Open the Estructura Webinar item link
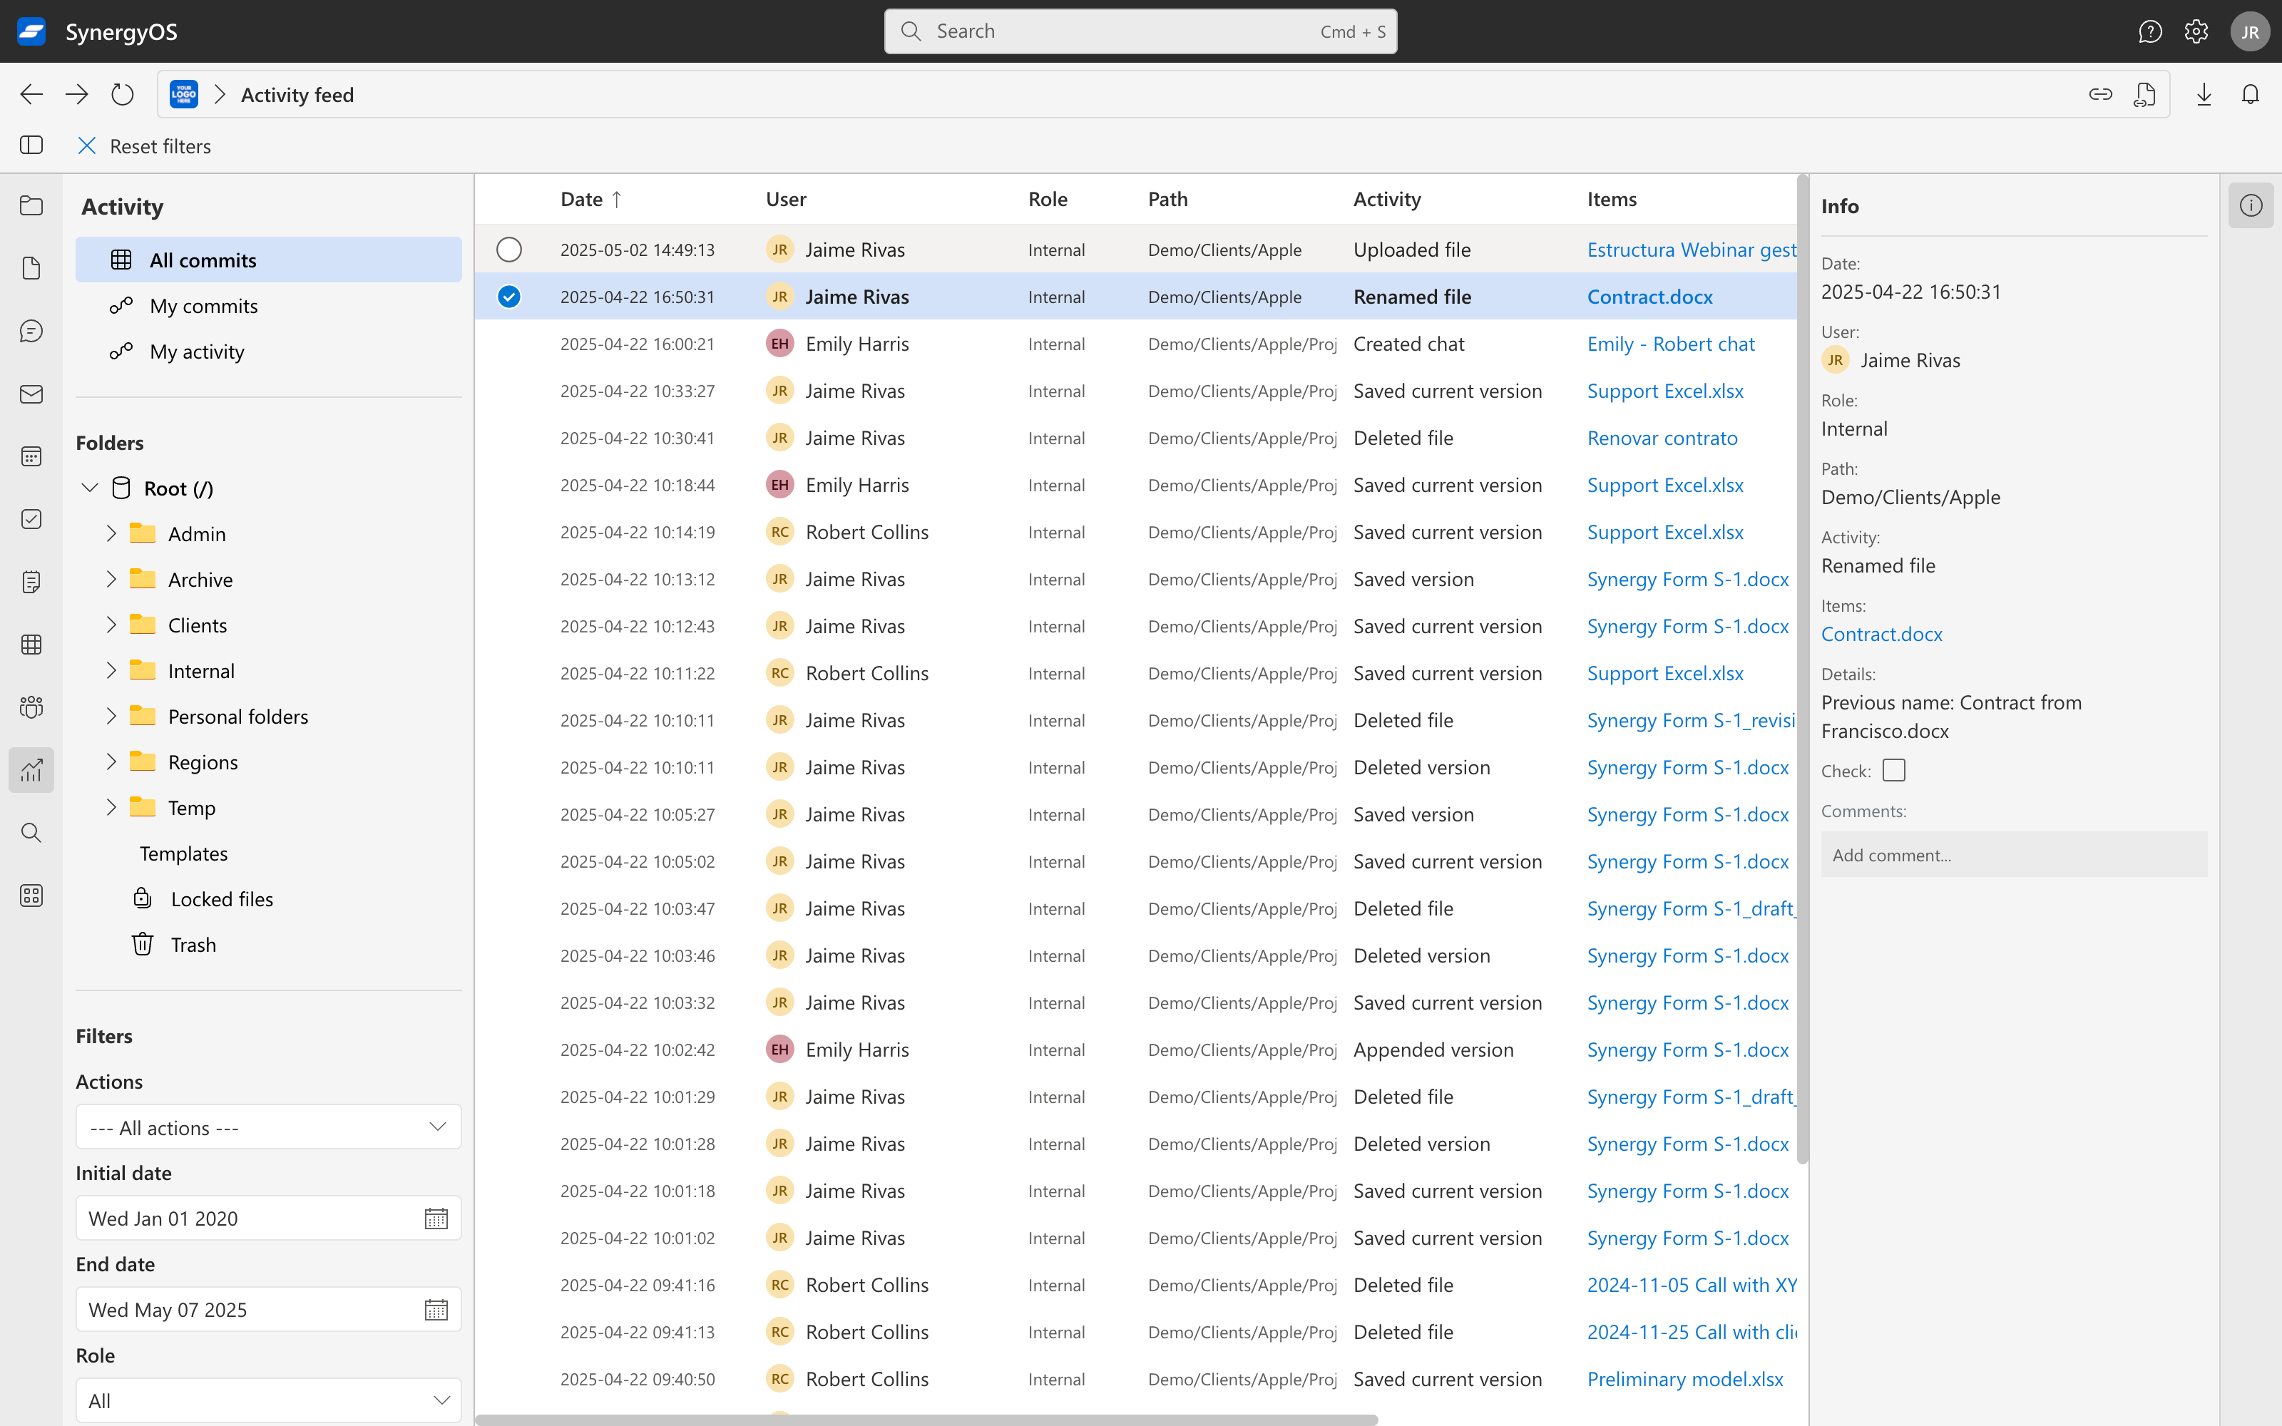This screenshot has height=1426, width=2282. [x=1692, y=250]
